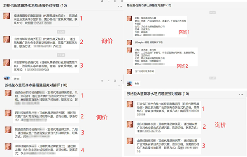Click avatar beside the 这个也可以联系下哈 message
Viewport: 247px width, 157px height.
(x=129, y=71)
